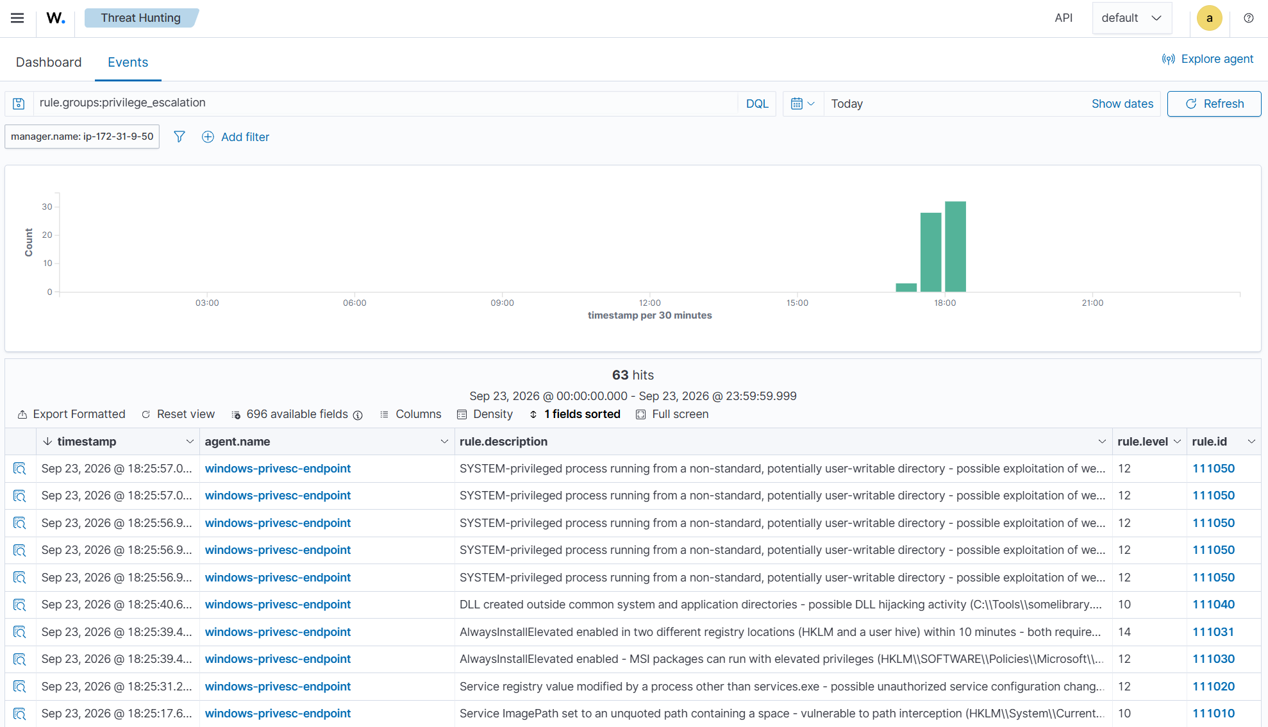This screenshot has width=1268, height=727.
Task: Inspect document for rule 111040 row
Action: coord(20,605)
